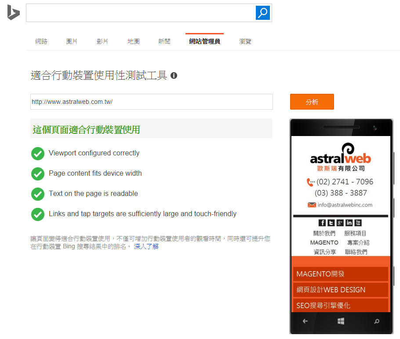The height and width of the screenshot is (339, 400).
Task: Click the green check next to Viewport configured correctly
Action: tap(38, 154)
